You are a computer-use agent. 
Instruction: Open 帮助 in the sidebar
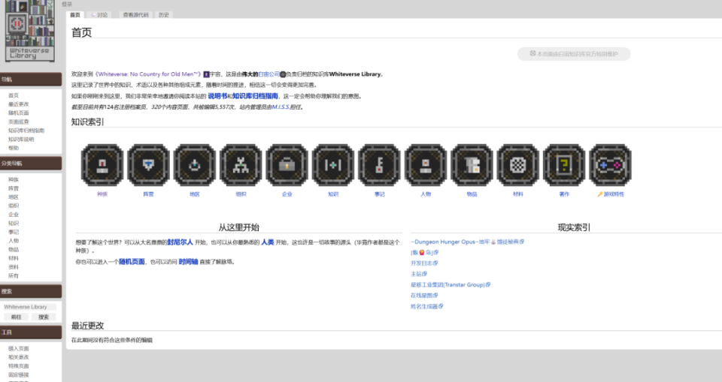(14, 148)
